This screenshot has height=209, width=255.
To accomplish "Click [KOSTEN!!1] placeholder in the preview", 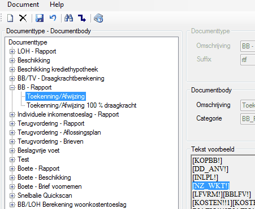I will tap(212, 203).
